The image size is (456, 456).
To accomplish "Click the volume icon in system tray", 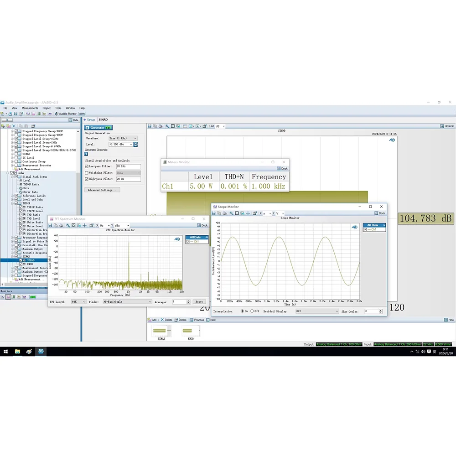I will [x=423, y=352].
